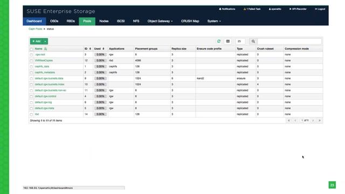Refresh the pools table
The image size is (345, 194).
click(x=219, y=41)
